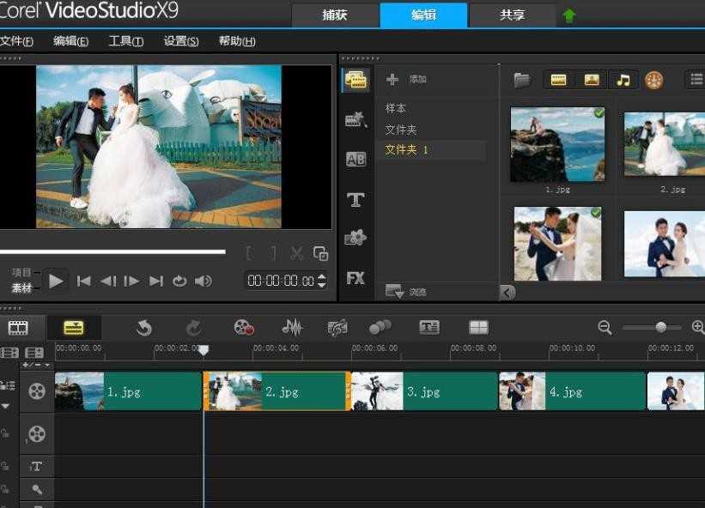Toggle photo files visibility in library

[592, 81]
